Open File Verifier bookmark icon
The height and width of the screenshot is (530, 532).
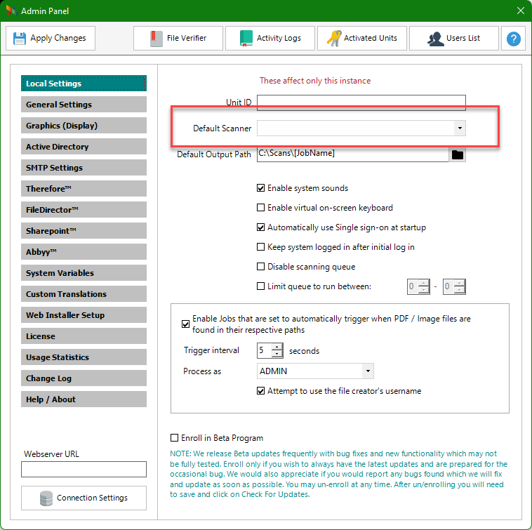click(156, 39)
